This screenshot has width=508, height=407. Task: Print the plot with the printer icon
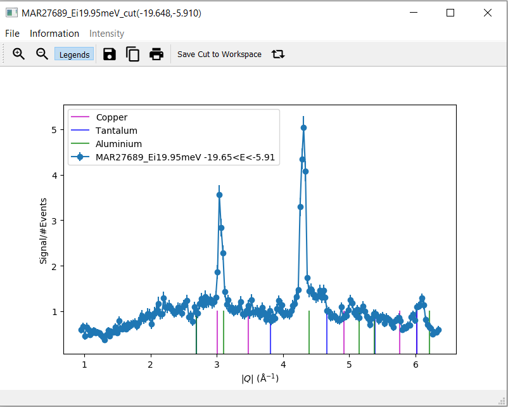pyautogui.click(x=156, y=55)
